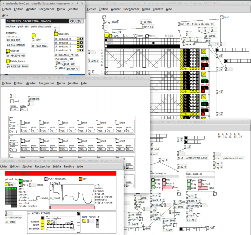This screenshot has height=235, width=251.
Task: Click the pd RECEIVE-OSC object
Action: (x=16, y=56)
